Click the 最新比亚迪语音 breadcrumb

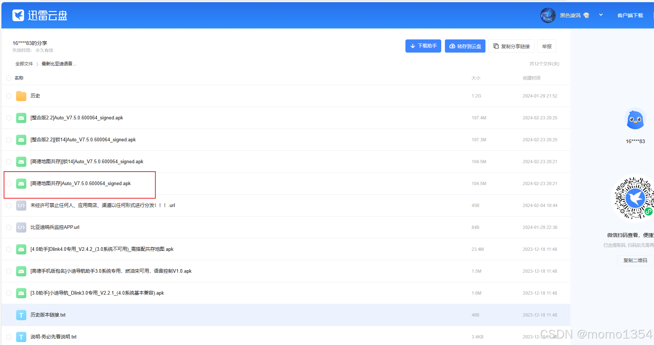pos(59,64)
